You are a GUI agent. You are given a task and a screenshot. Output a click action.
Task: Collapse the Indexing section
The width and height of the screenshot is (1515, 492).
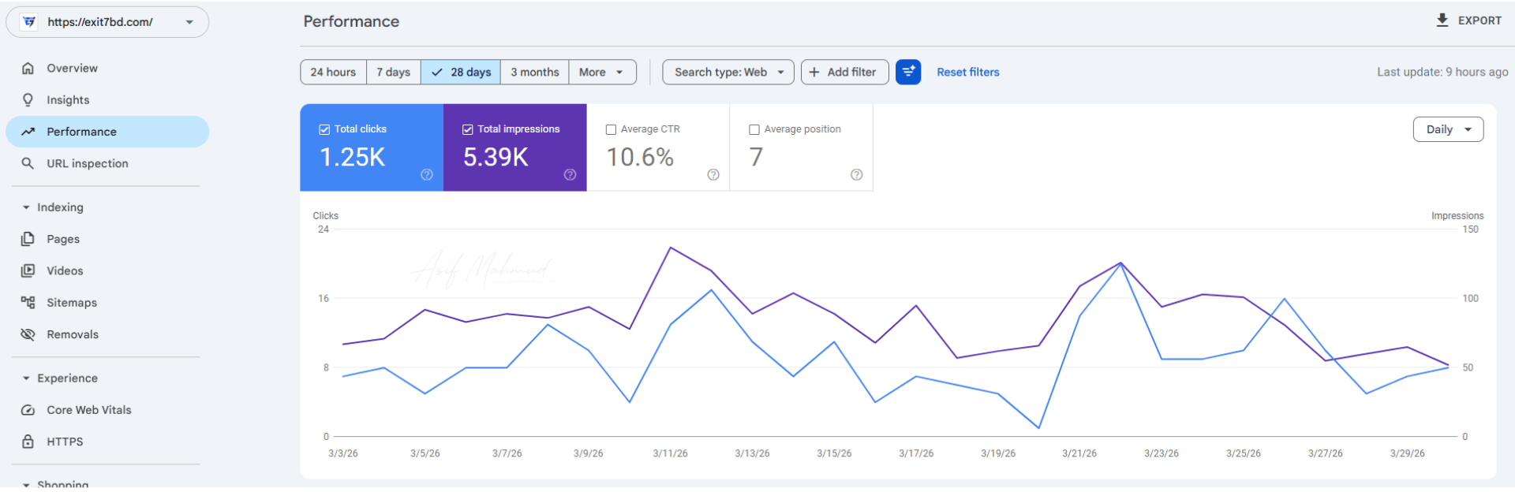(26, 207)
